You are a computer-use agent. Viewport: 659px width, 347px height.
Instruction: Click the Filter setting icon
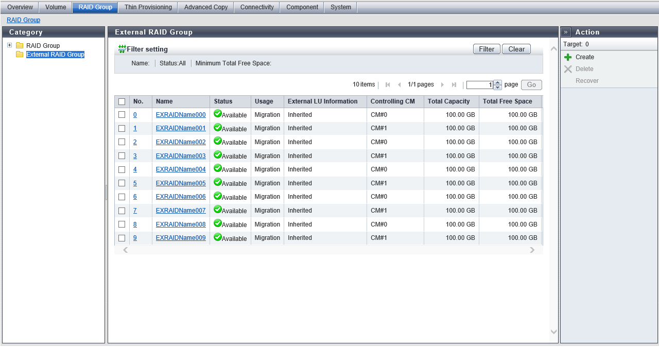[122, 49]
